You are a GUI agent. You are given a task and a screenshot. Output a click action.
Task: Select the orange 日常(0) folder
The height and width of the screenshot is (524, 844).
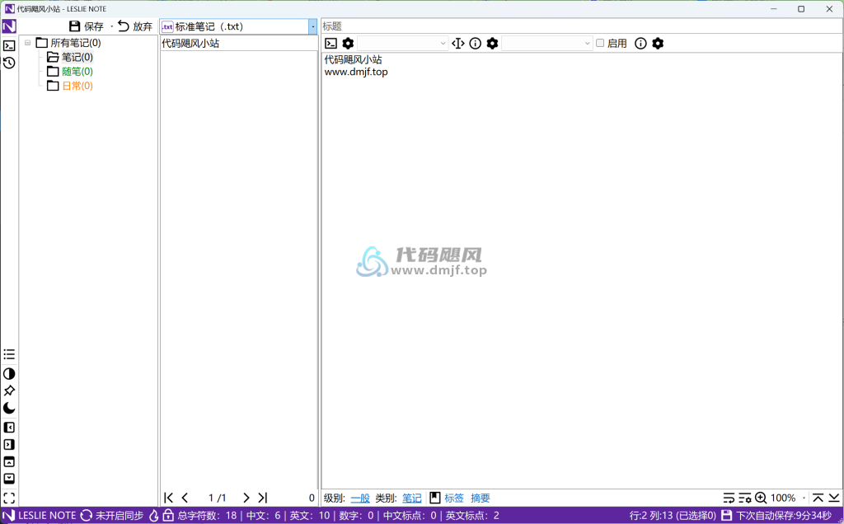point(70,86)
